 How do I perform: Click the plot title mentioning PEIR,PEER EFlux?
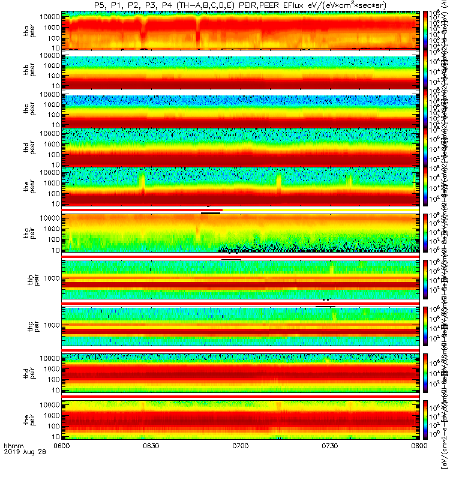click(240, 5)
